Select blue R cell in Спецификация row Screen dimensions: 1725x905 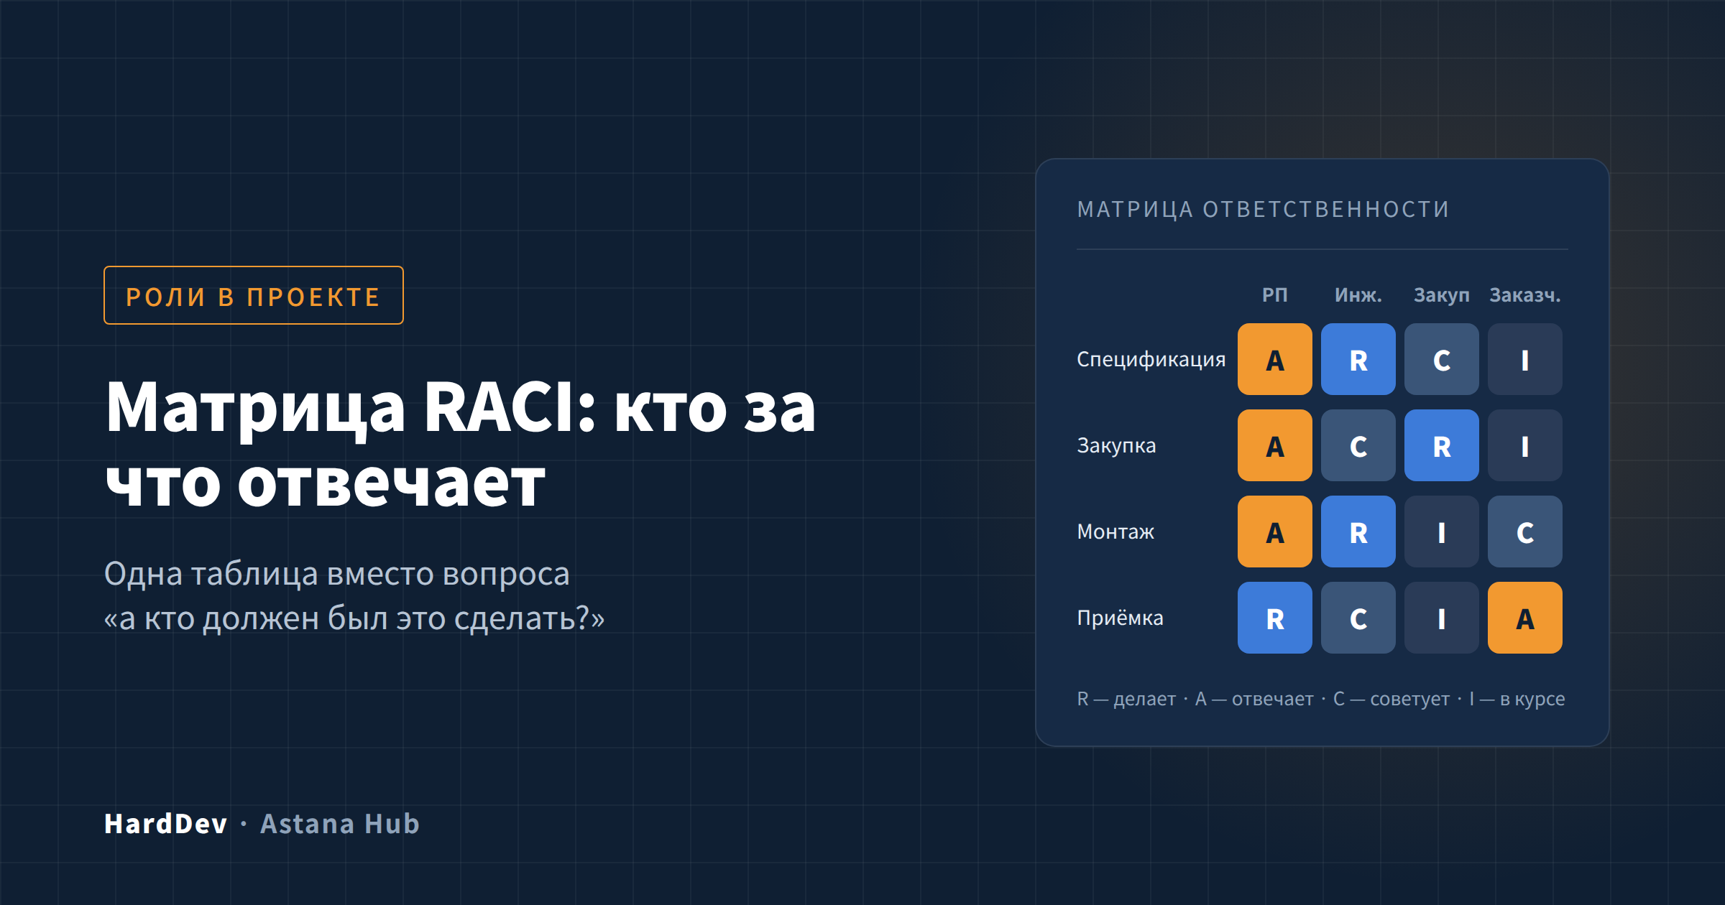1358,359
